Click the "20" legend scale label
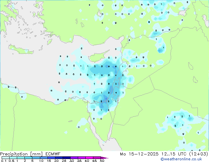The image size is (209, 162). click(x=56, y=161)
